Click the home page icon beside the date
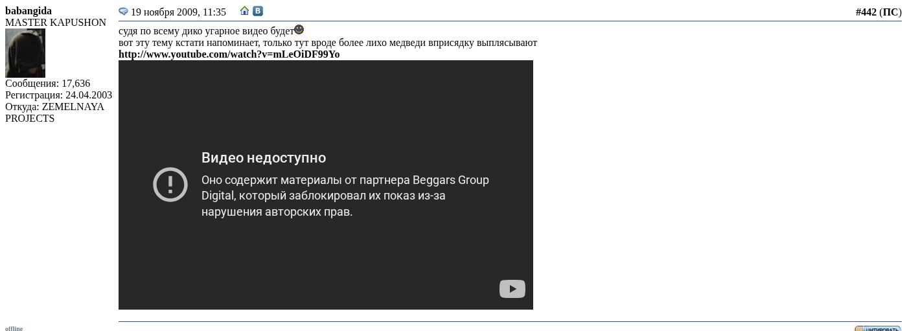Image resolution: width=907 pixels, height=331 pixels. (244, 11)
